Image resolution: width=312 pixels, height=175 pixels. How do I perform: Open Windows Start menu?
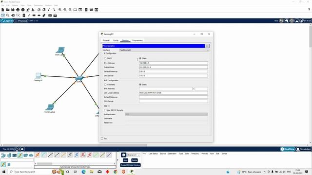click(x=4, y=172)
